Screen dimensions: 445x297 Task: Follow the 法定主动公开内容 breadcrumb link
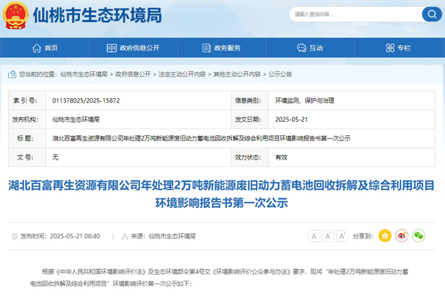point(182,74)
